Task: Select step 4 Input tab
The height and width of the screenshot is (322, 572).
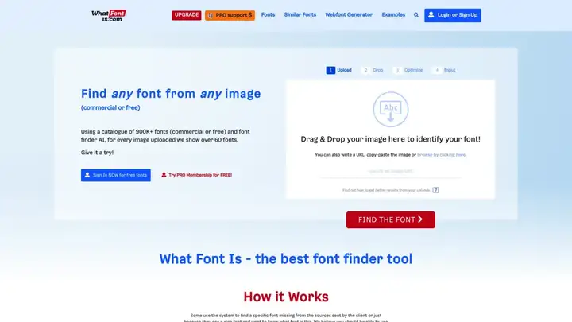Action: point(444,70)
